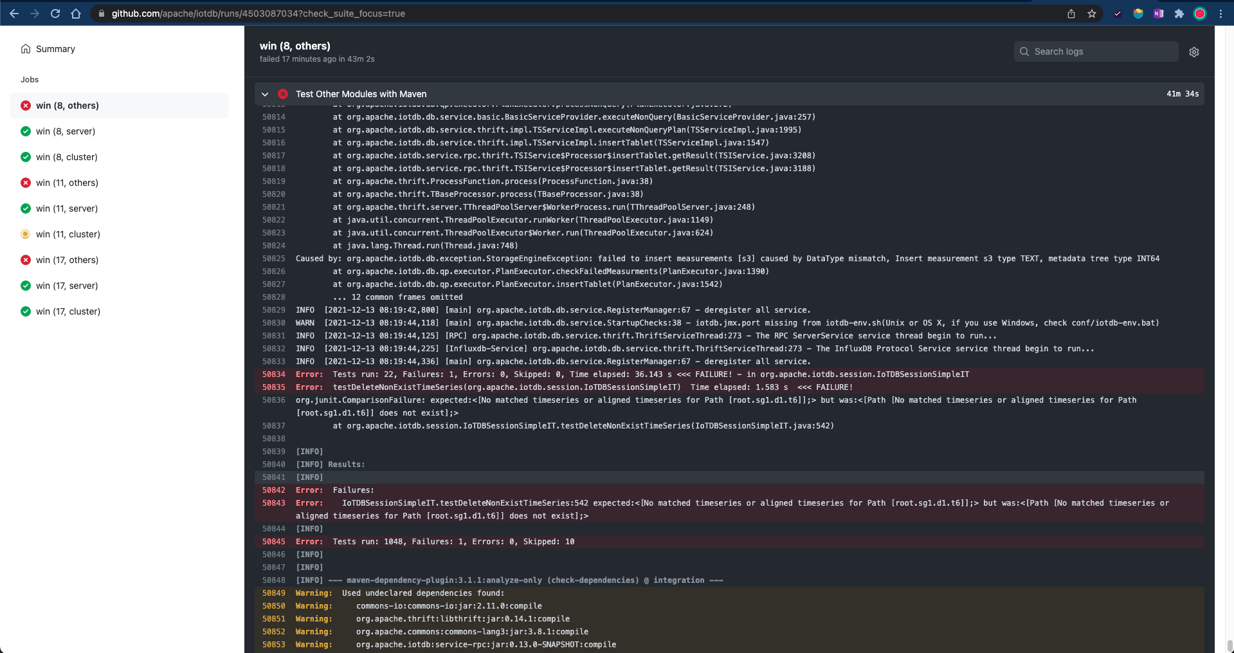Reload the page

pyautogui.click(x=55, y=14)
